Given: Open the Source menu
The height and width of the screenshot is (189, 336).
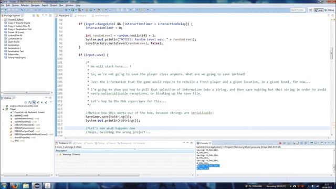Looking at the screenshot, I should [15, 5].
